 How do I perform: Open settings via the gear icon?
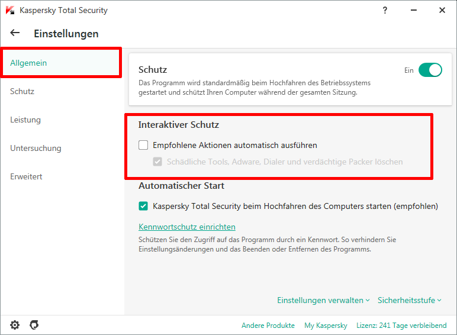pos(15,325)
